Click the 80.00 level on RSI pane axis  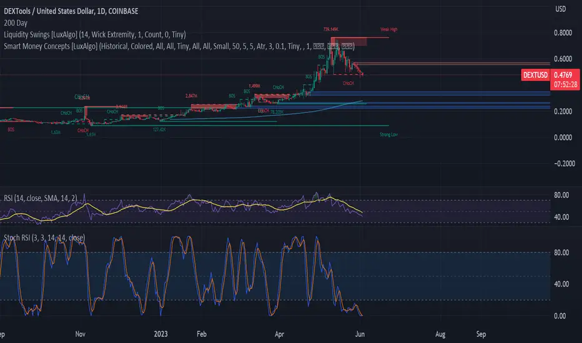(x=561, y=195)
